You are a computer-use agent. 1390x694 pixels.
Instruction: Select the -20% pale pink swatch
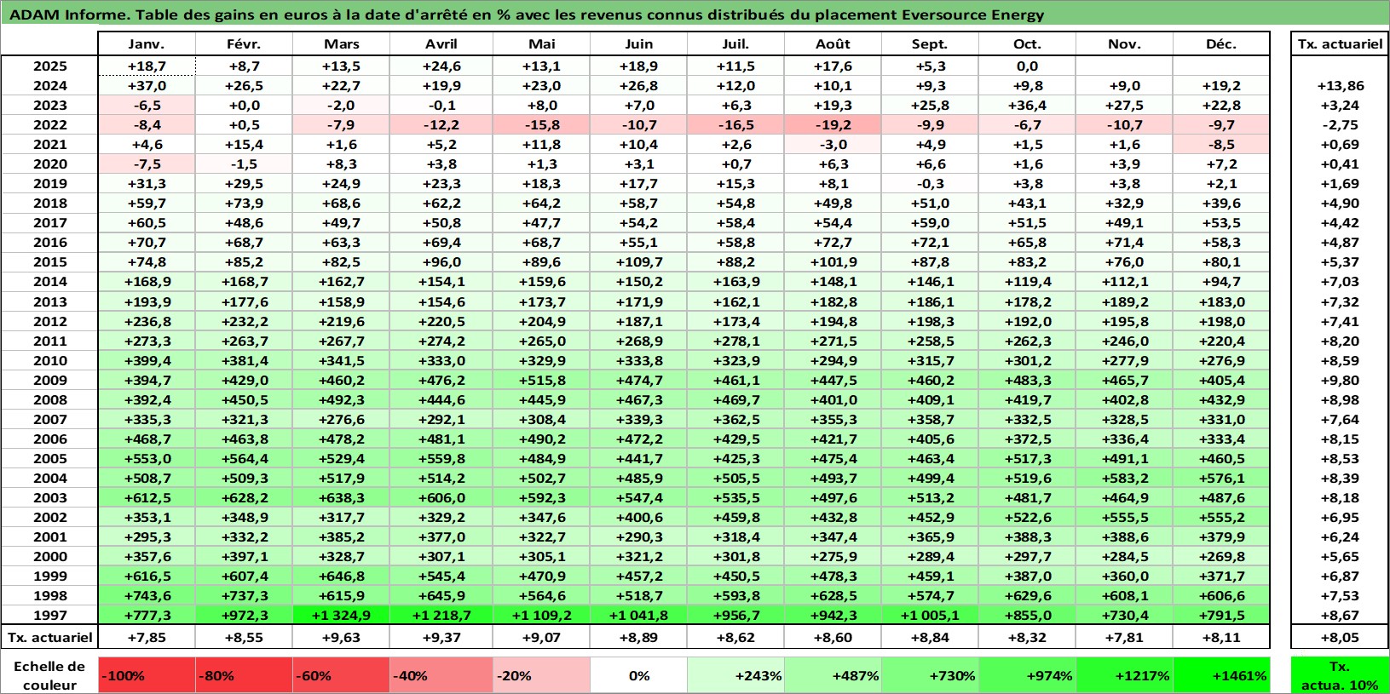(541, 675)
